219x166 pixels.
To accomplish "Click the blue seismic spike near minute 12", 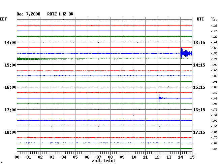I will (159, 98).
